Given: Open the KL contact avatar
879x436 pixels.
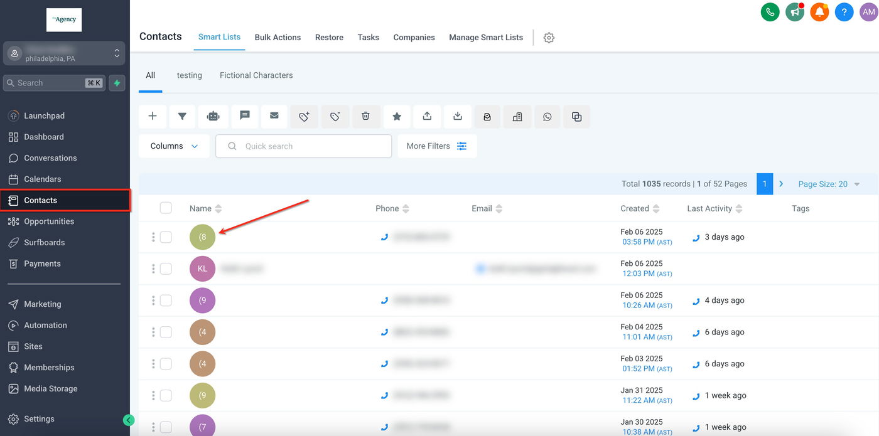Looking at the screenshot, I should (x=202, y=269).
